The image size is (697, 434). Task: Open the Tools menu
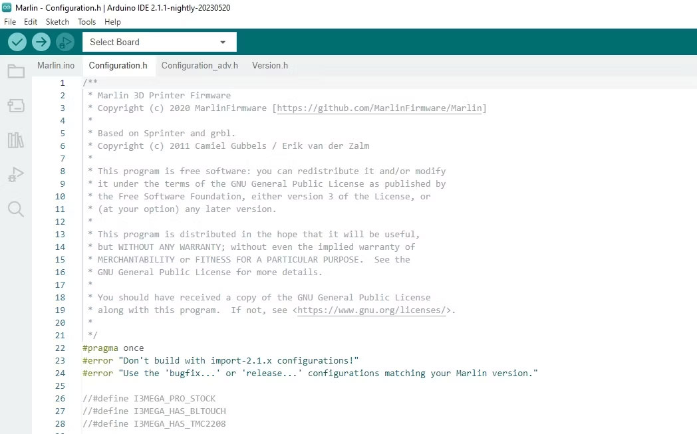point(86,22)
